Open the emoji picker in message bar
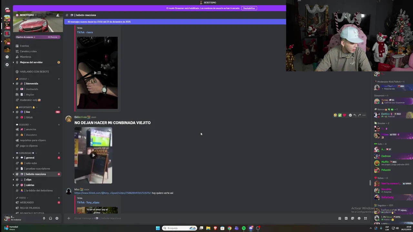This screenshot has width=413, height=232. pyautogui.click(x=359, y=218)
